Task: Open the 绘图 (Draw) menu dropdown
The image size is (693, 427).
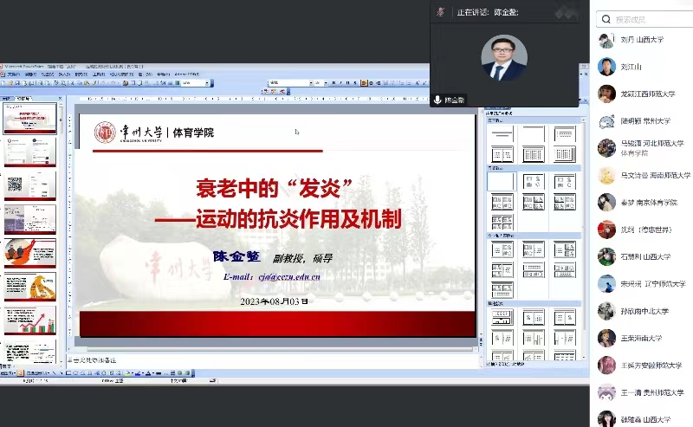Action: (8, 373)
